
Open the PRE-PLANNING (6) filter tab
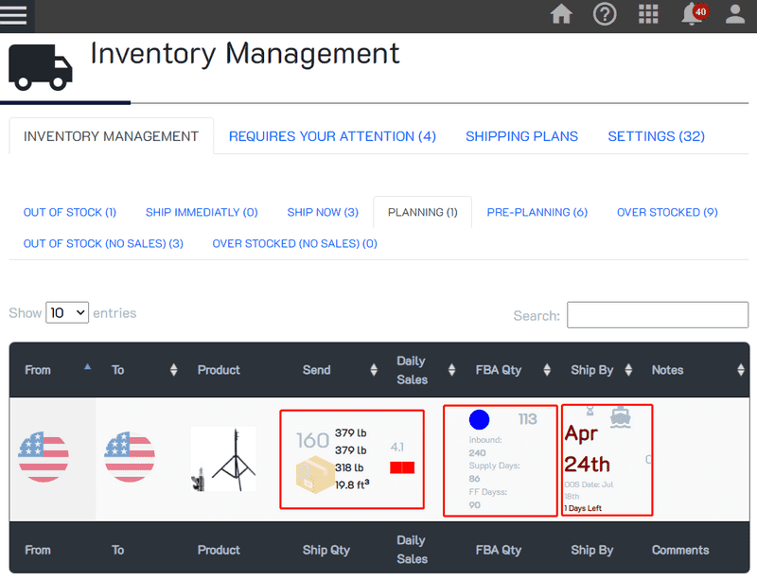click(x=537, y=212)
